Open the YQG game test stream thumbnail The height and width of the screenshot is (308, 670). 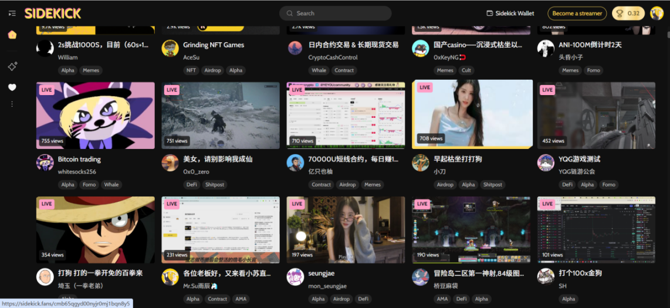pos(596,116)
